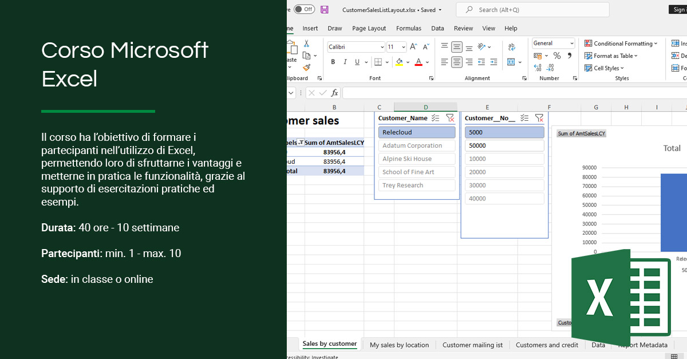Open the font size dropdown
The image size is (687, 359).
click(x=403, y=47)
